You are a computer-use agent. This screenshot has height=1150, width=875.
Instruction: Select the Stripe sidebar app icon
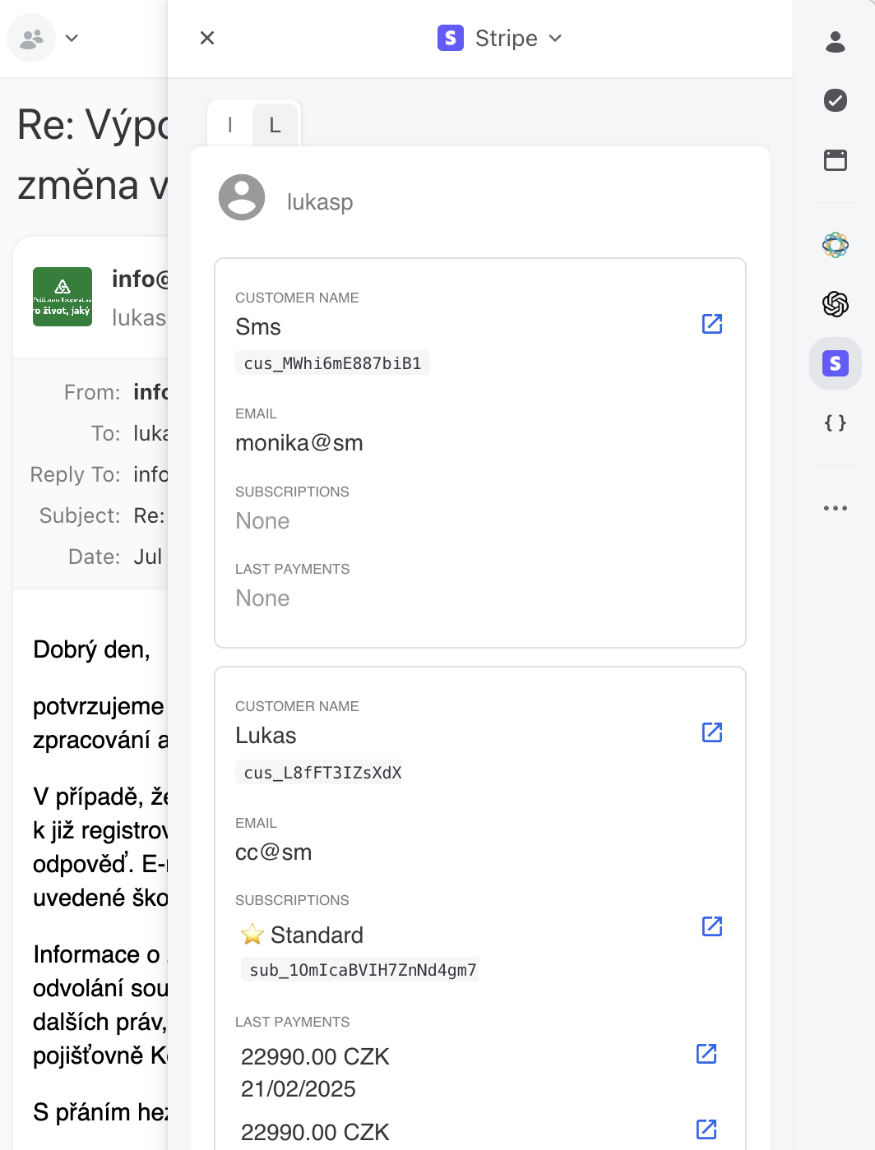836,363
